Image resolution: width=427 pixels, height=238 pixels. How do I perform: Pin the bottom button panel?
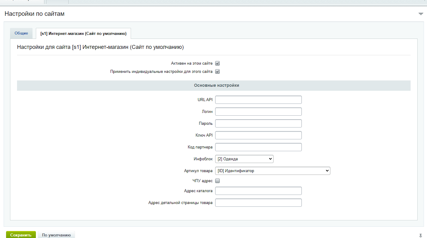point(421,235)
